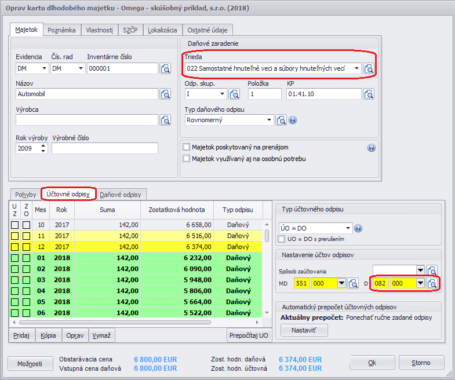This screenshot has height=380, width=455.
Task: Click KP field with 01.41.10
Action: (x=323, y=94)
